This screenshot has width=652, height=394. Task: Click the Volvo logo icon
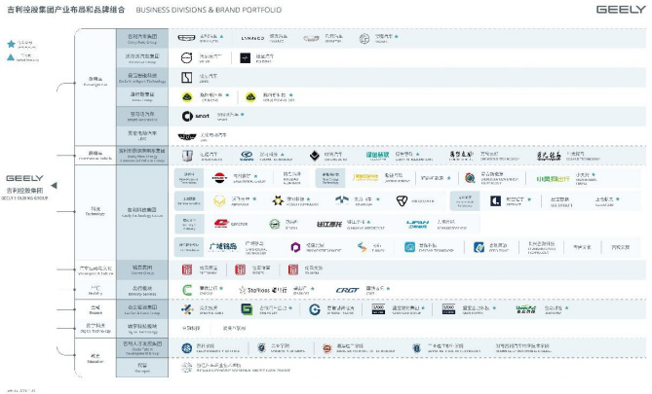(187, 57)
